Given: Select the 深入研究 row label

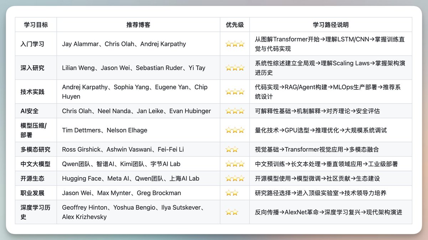Looking at the screenshot, I should pyautogui.click(x=32, y=68).
